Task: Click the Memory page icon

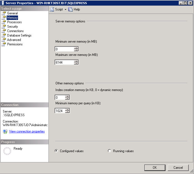Action: (4, 18)
